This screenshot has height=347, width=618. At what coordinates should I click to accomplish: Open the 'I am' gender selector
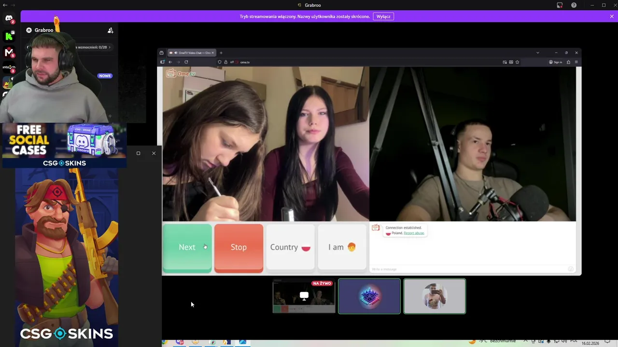click(342, 247)
